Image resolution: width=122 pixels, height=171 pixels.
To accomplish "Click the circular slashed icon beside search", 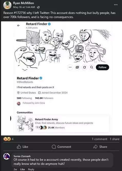I will coord(84,67).
